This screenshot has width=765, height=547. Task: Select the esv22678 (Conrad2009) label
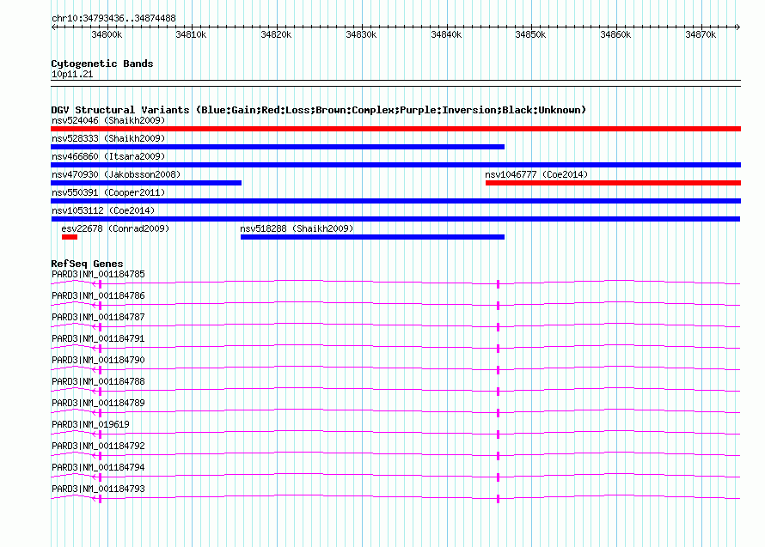[x=115, y=228]
